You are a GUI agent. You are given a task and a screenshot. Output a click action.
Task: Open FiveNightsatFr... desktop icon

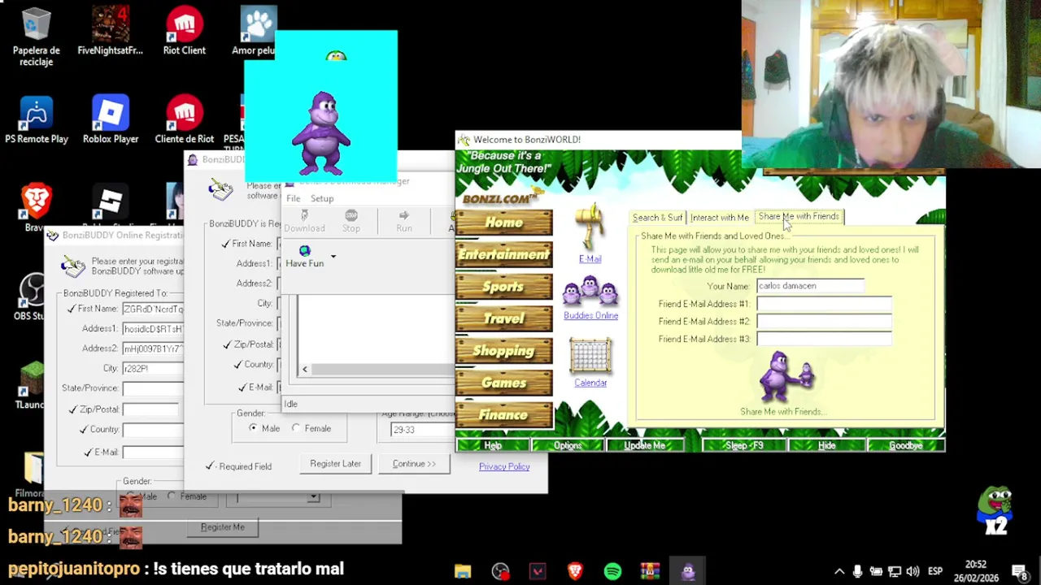110,31
